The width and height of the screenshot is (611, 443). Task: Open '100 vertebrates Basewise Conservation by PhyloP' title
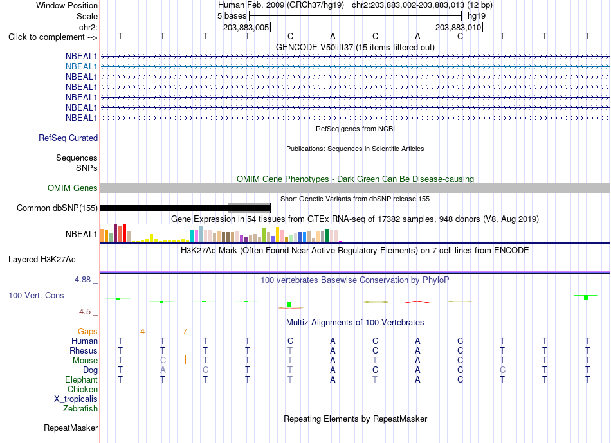(355, 280)
